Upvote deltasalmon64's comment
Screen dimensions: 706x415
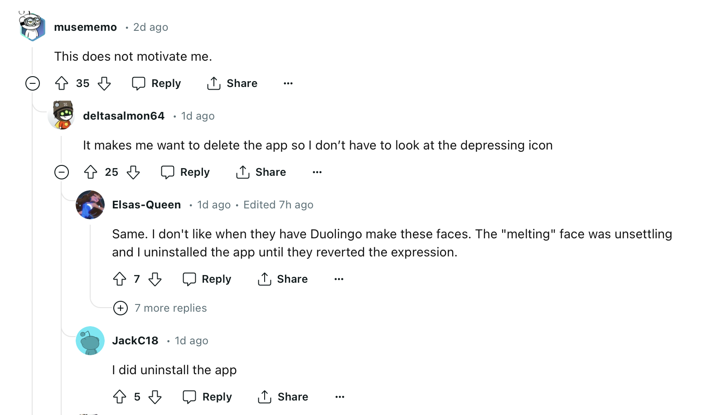click(91, 172)
